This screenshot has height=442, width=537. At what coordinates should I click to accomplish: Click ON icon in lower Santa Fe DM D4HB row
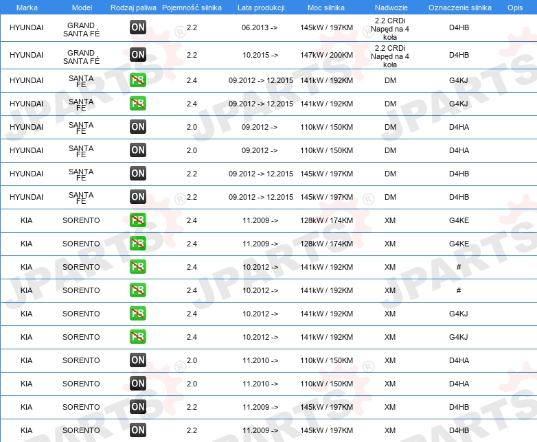coord(138,196)
